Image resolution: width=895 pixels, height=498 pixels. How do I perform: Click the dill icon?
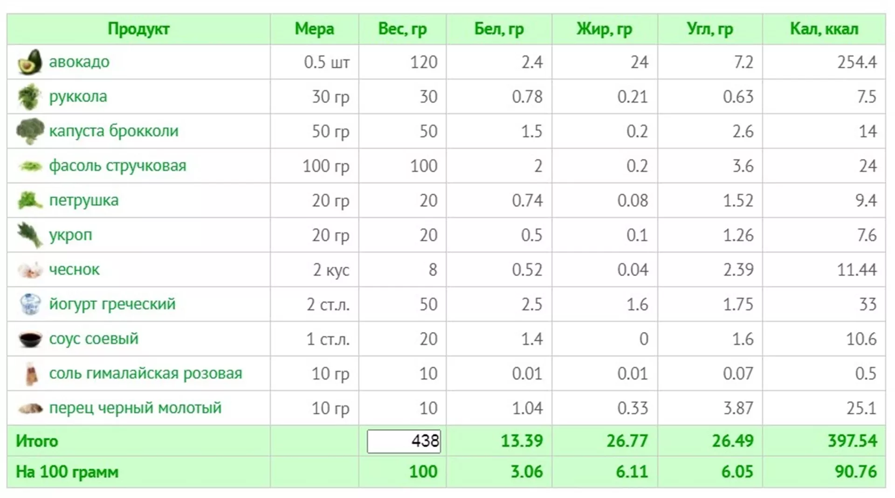30,235
